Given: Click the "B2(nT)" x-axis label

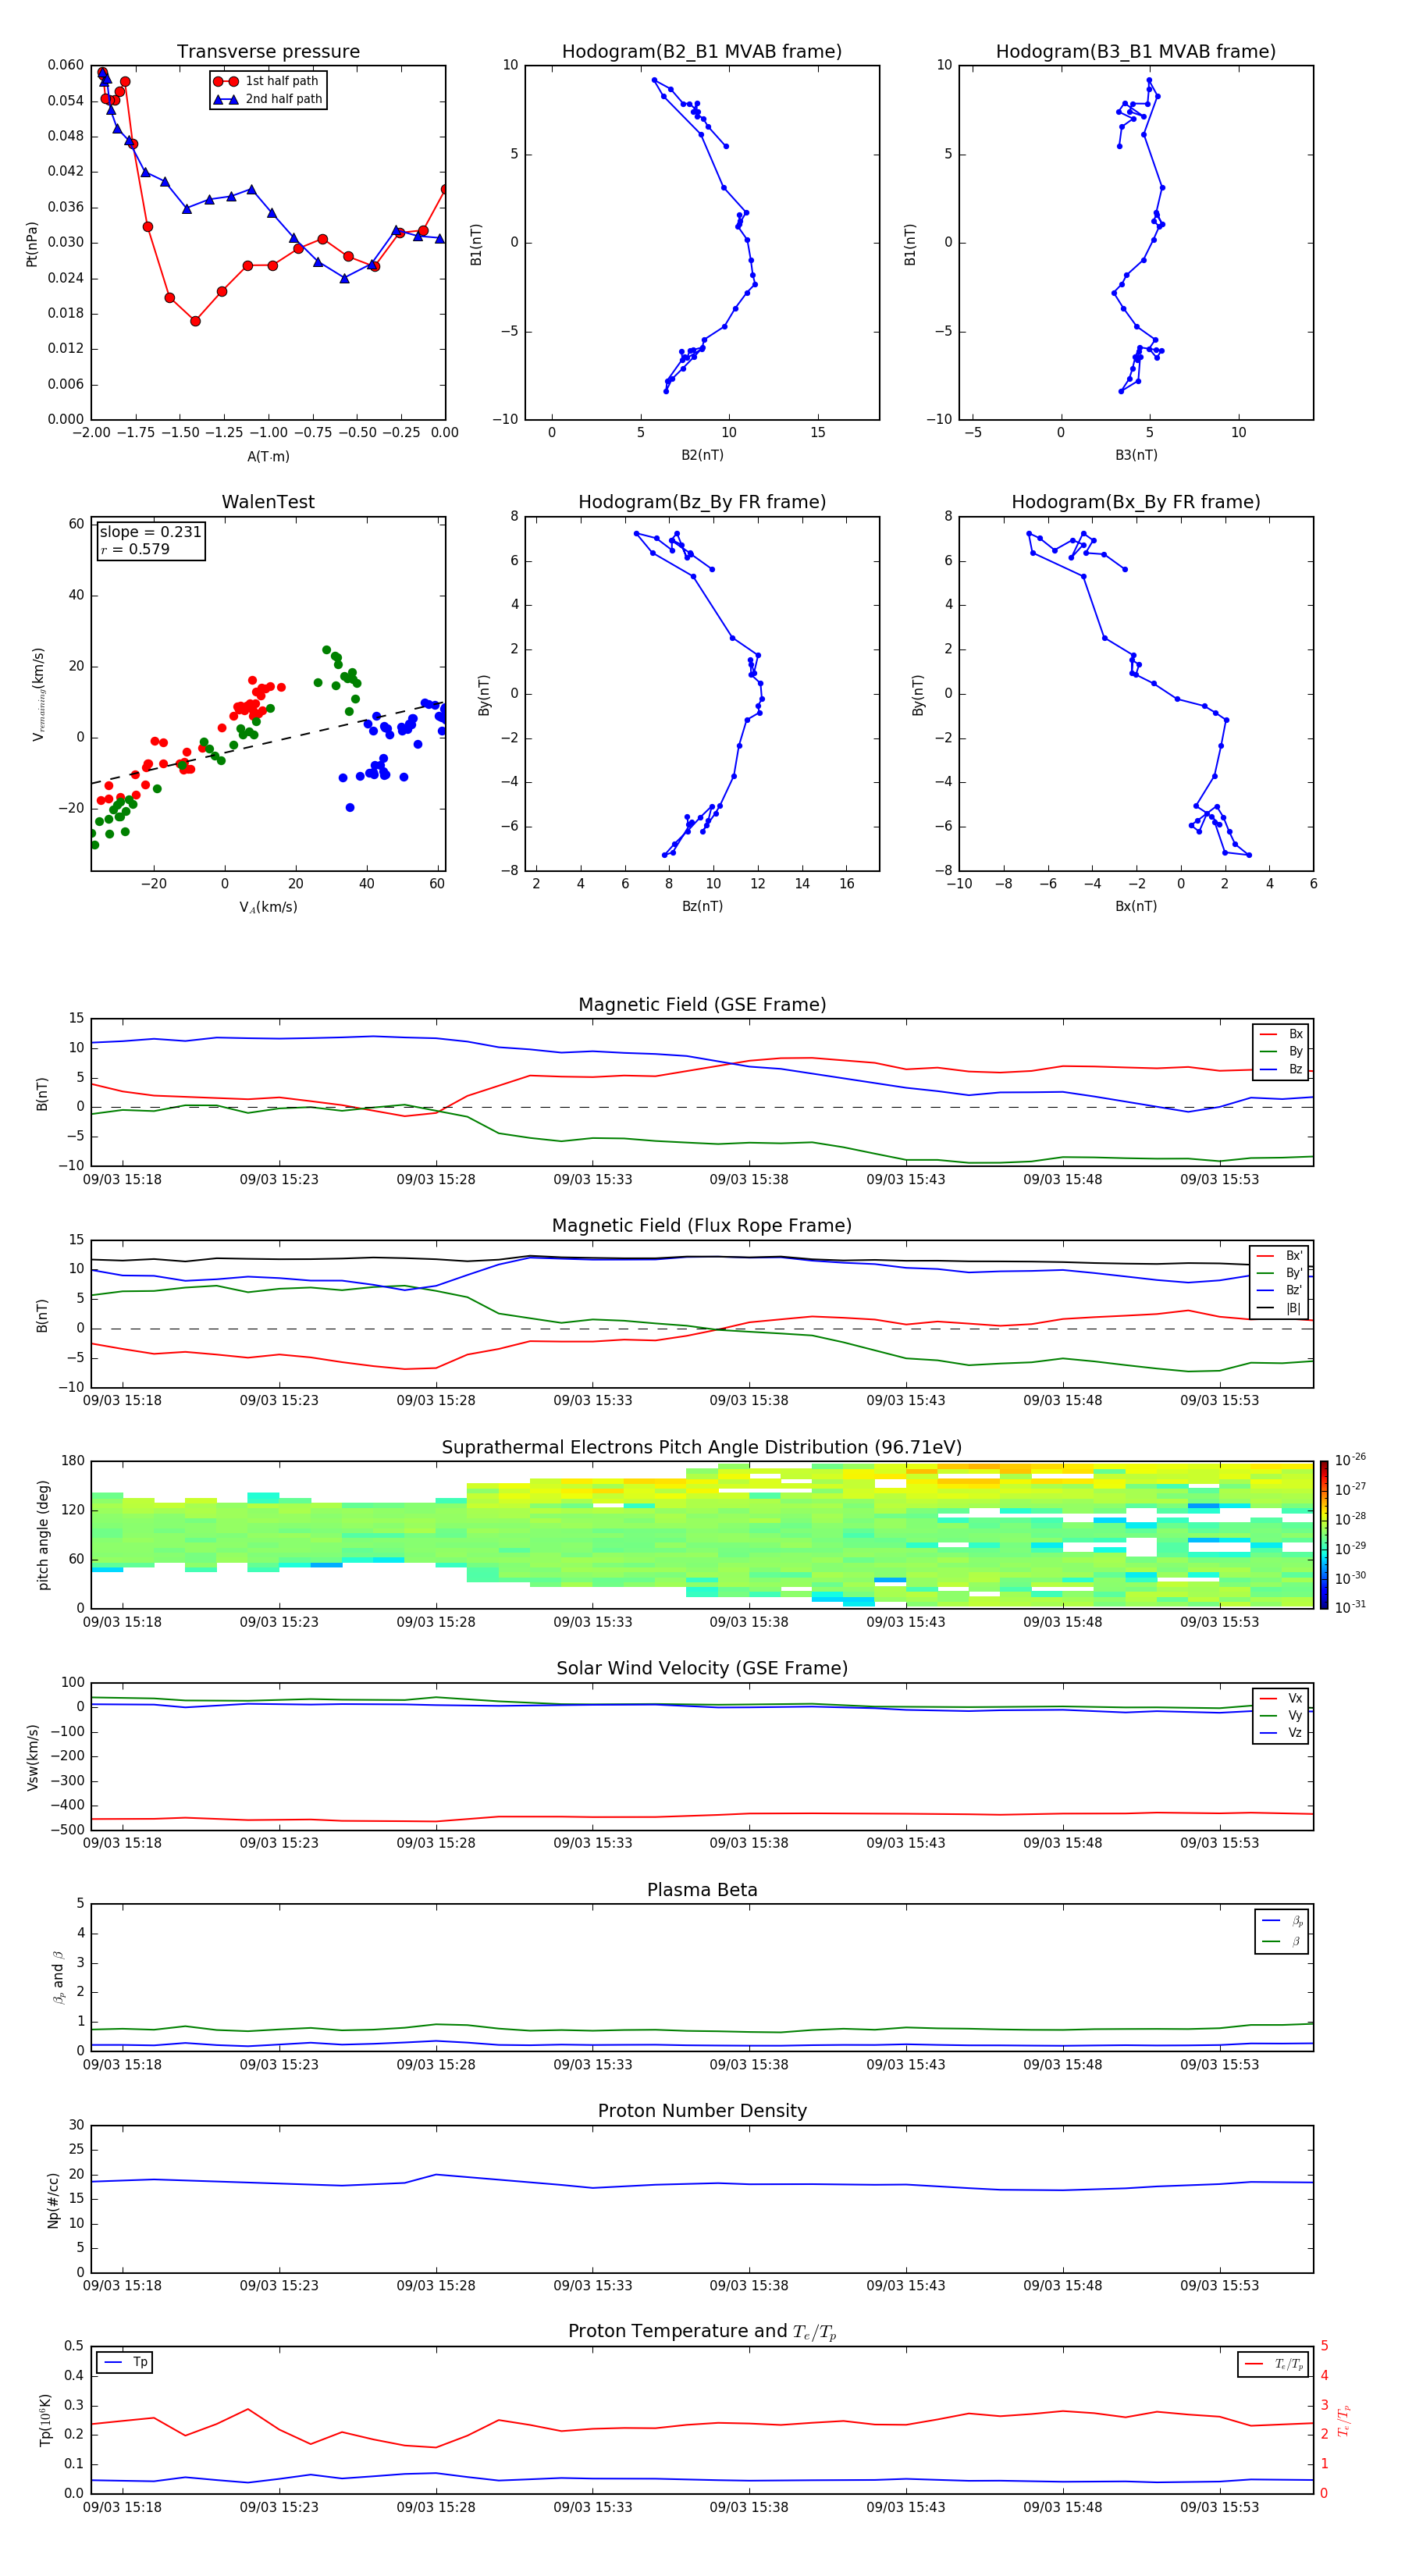Looking at the screenshot, I should (x=702, y=455).
